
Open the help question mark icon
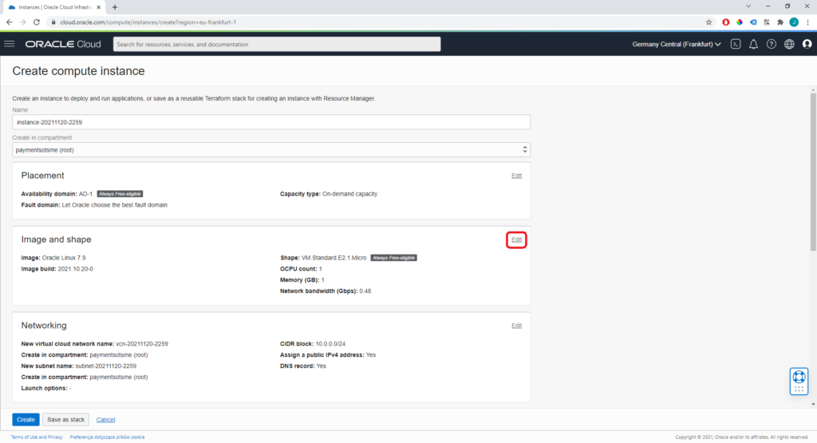(x=772, y=45)
